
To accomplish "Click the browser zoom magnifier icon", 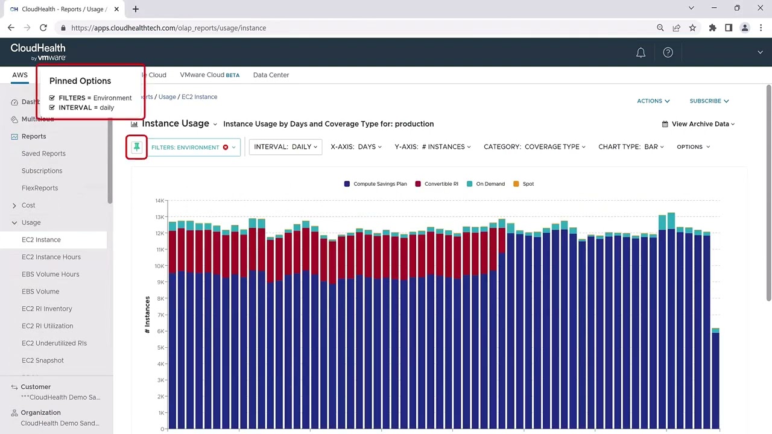I will pyautogui.click(x=660, y=28).
